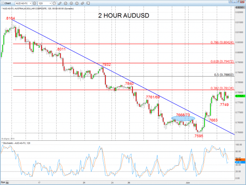Click the 100.00 stochastic scale label
Screen dimensions: 246x185
[239, 144]
